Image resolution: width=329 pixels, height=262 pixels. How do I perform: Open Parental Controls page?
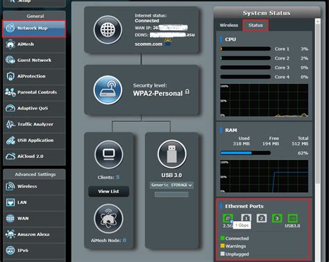(34, 92)
